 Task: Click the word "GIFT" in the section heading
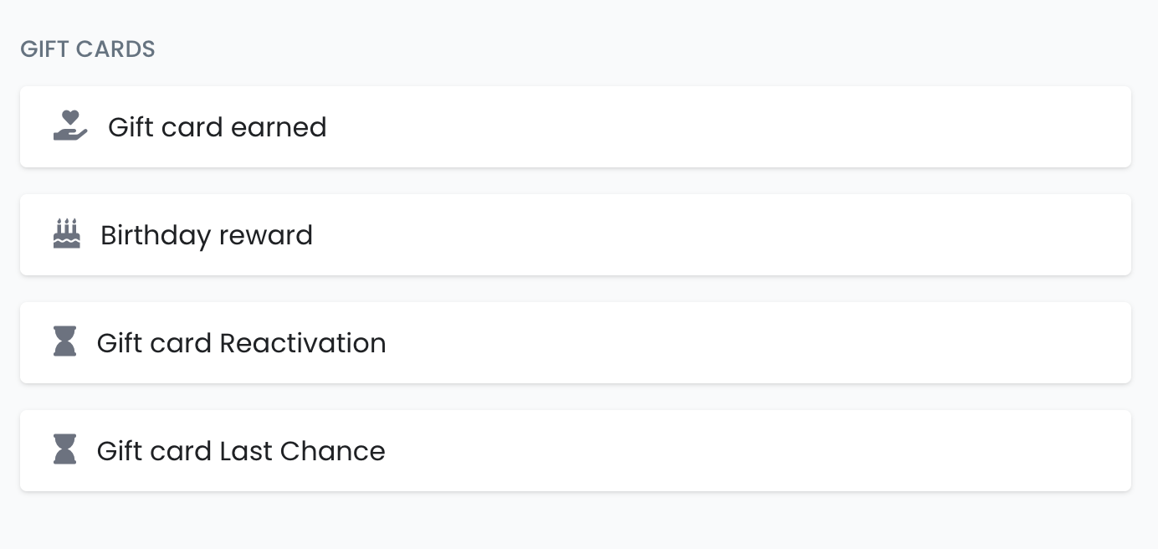45,49
